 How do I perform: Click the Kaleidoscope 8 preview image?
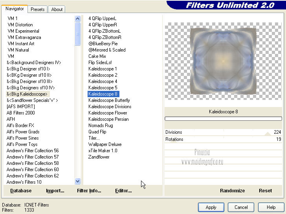[x=223, y=61]
